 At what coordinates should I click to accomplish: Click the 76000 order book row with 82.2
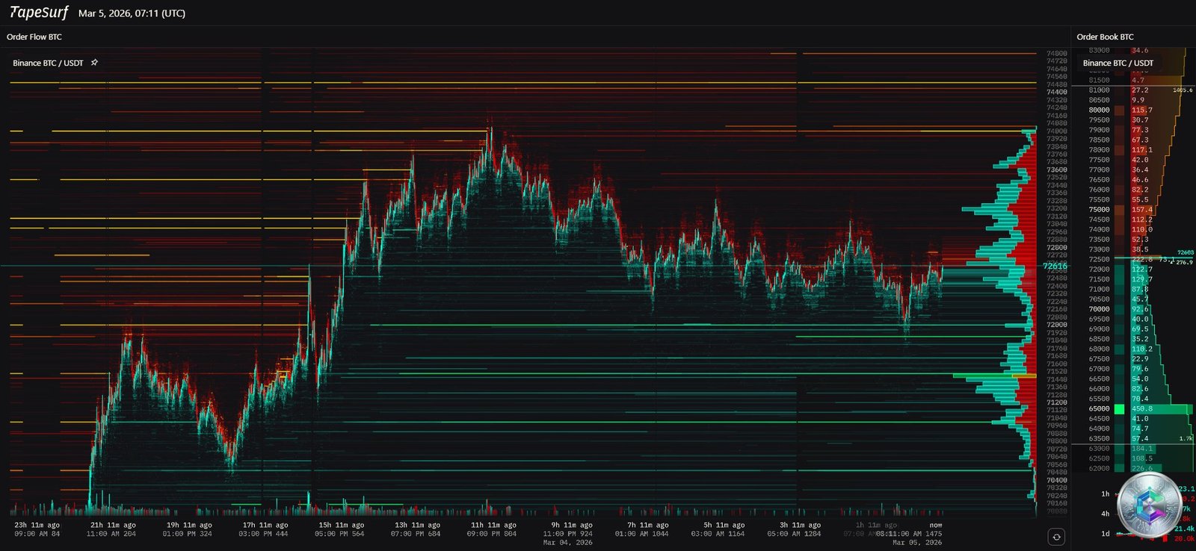[x=1133, y=190]
